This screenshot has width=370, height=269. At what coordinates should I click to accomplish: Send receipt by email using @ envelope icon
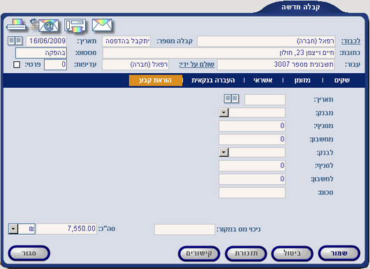(x=45, y=25)
